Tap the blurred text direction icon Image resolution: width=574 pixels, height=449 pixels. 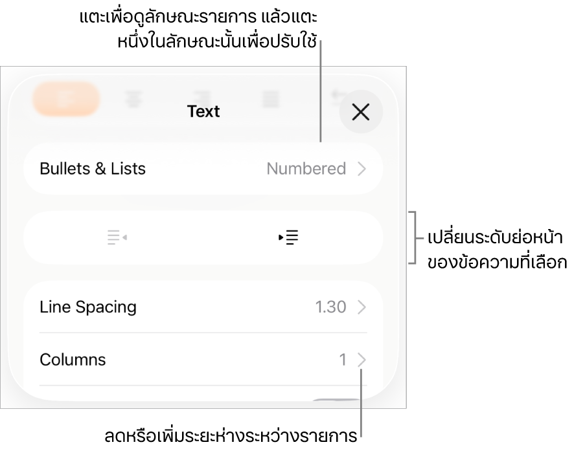tap(337, 97)
